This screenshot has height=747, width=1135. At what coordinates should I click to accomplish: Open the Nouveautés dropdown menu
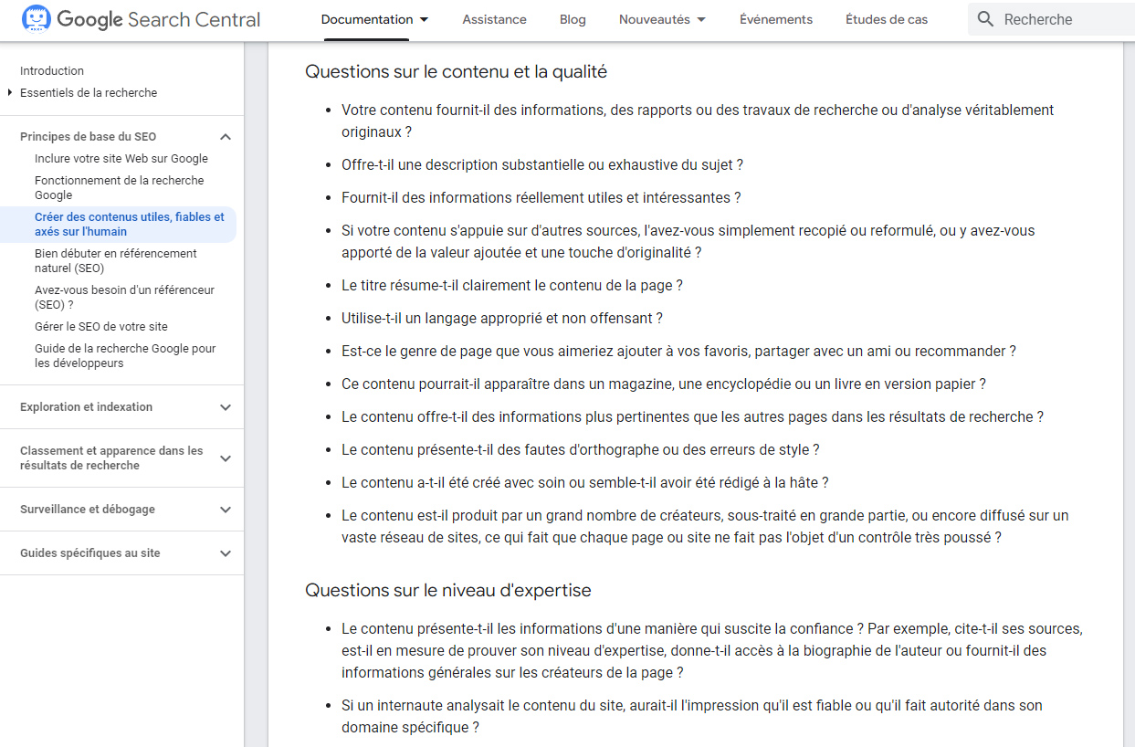[x=663, y=19]
